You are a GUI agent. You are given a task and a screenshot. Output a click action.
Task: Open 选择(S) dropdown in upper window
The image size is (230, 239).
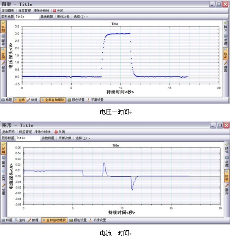pyautogui.click(x=81, y=17)
